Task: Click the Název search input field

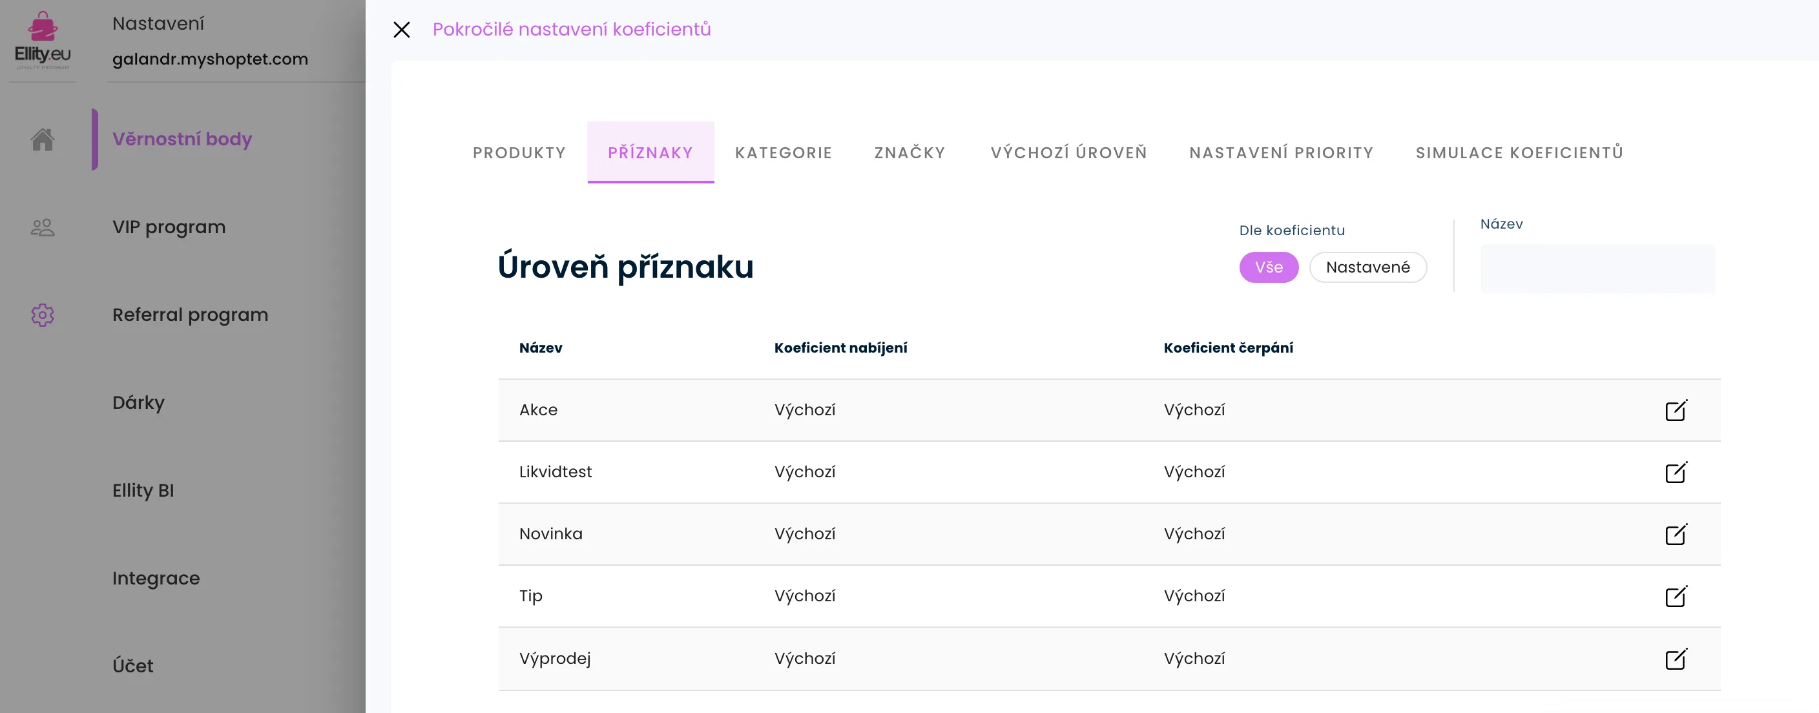Action: 1597,269
